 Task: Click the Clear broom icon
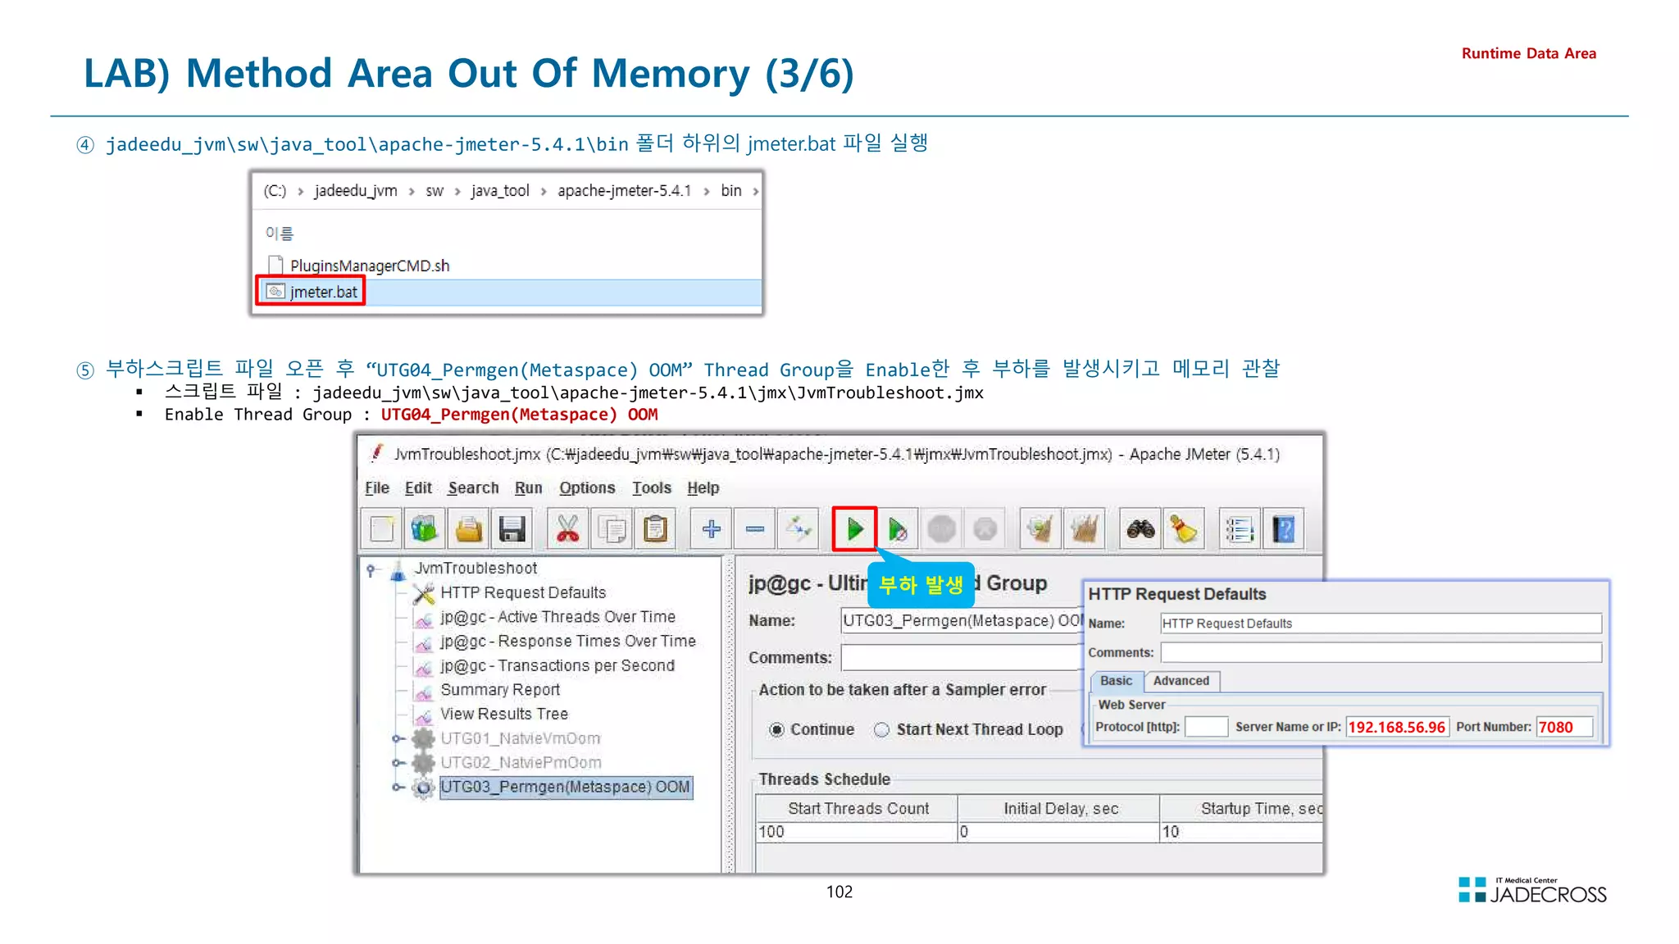1040,529
